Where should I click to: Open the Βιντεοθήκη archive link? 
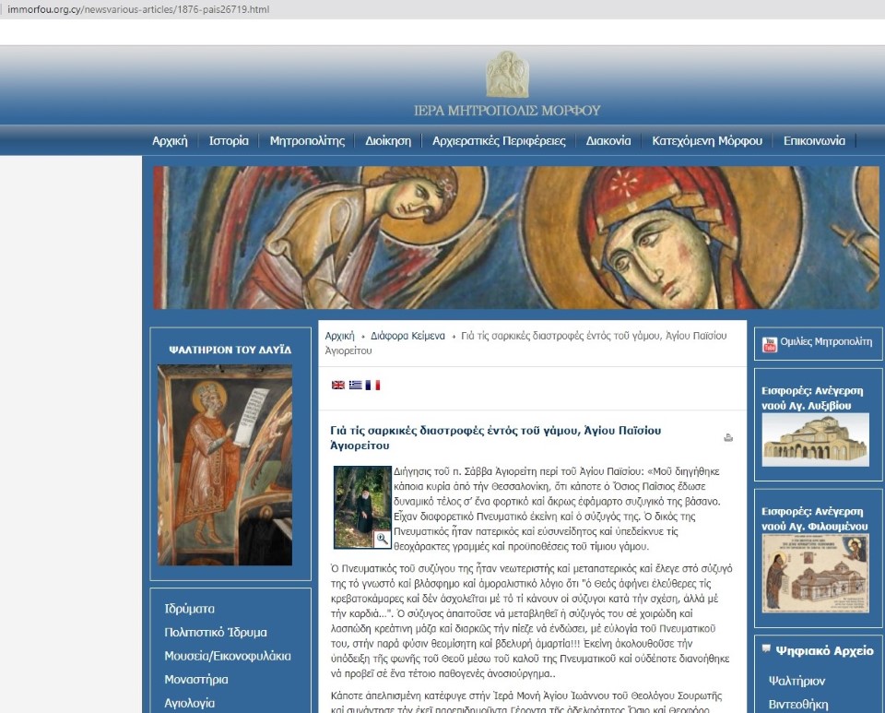798,705
